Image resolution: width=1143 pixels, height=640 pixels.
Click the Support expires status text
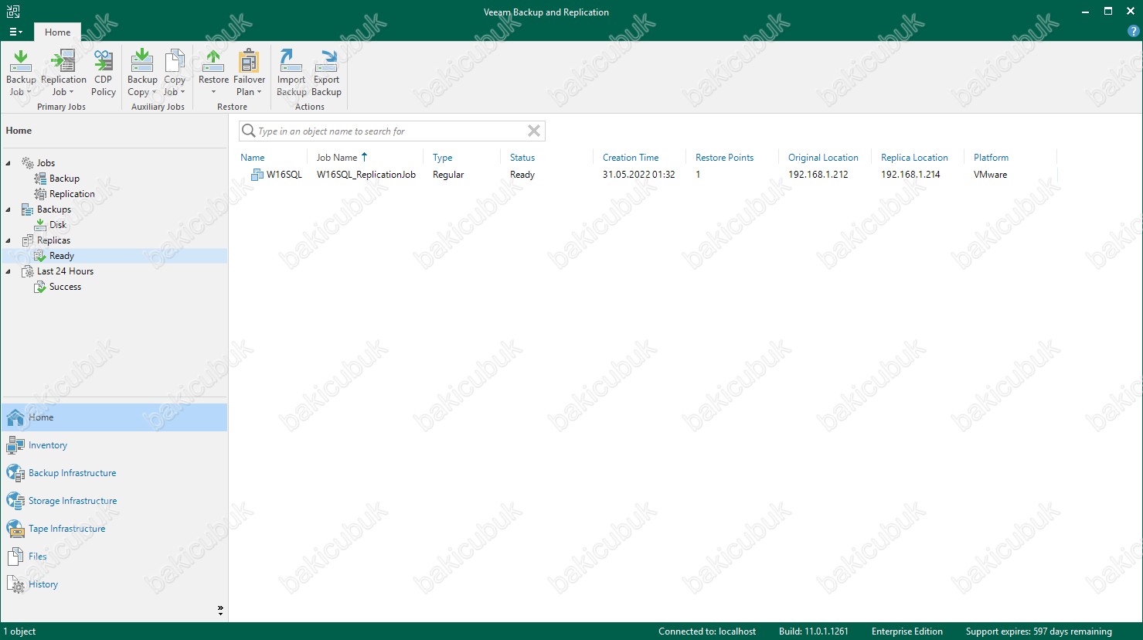(x=1039, y=631)
